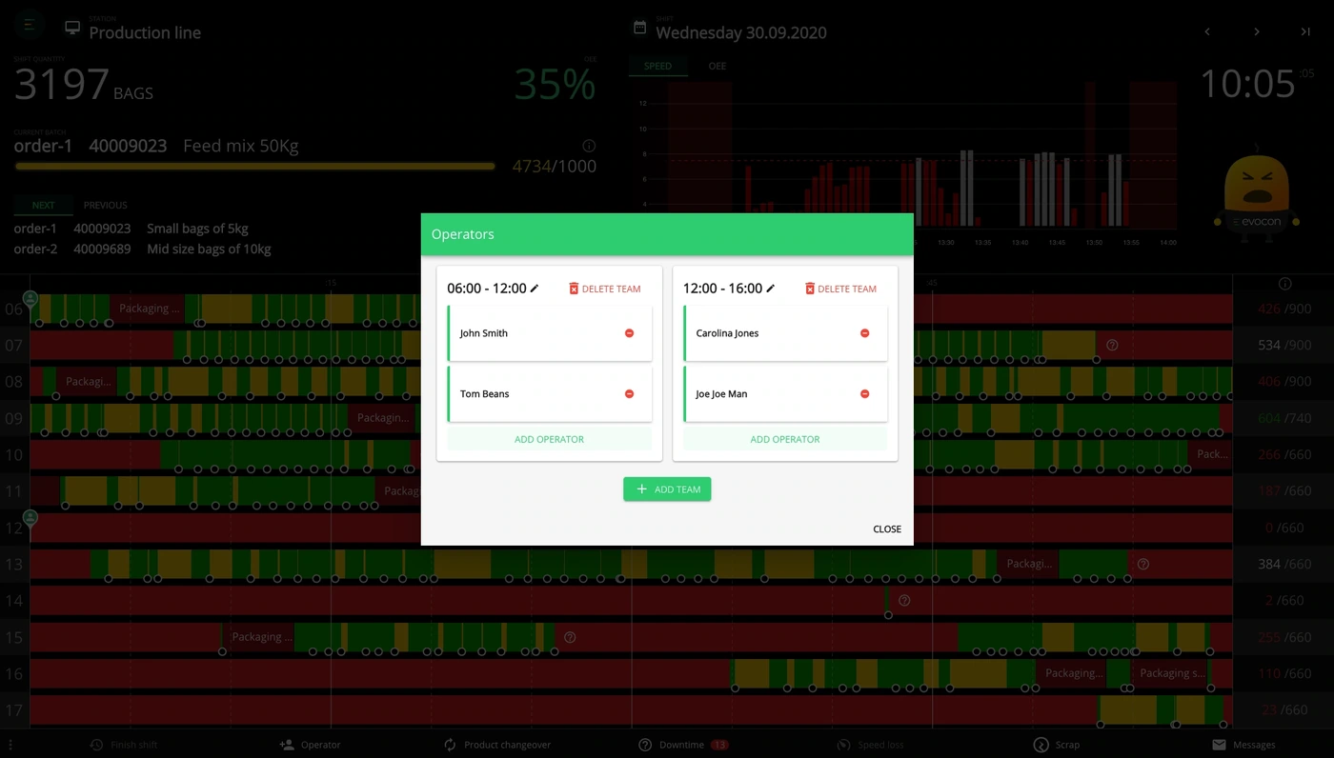Open Messages in bottom bar
The image size is (1334, 758).
(1243, 745)
